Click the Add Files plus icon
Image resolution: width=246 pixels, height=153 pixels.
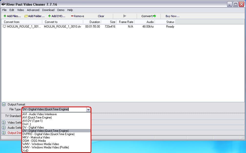5,16
